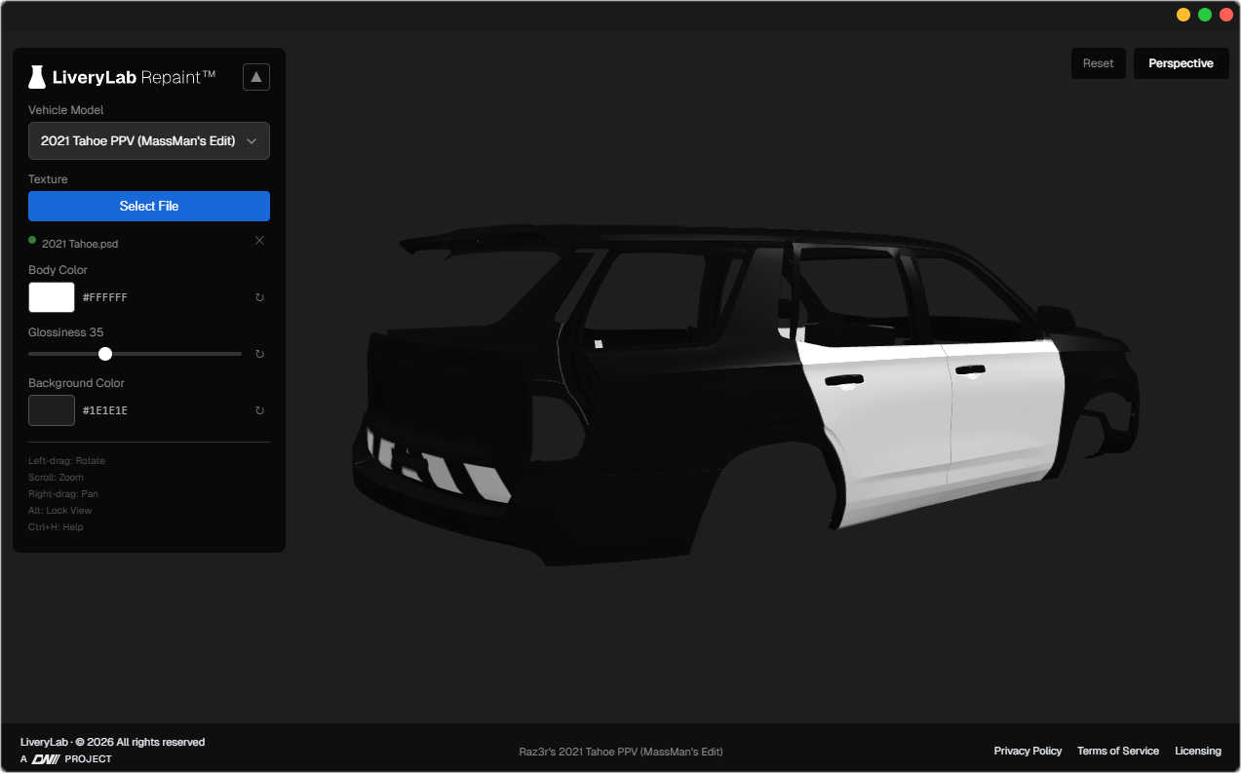Image resolution: width=1241 pixels, height=773 pixels.
Task: Click the Reset view button
Action: tap(1099, 63)
